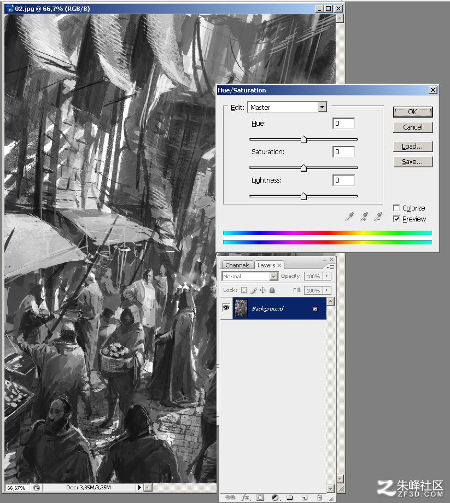This screenshot has height=503, width=450.
Task: Maximize the 02.jpg document window
Action: click(x=329, y=9)
